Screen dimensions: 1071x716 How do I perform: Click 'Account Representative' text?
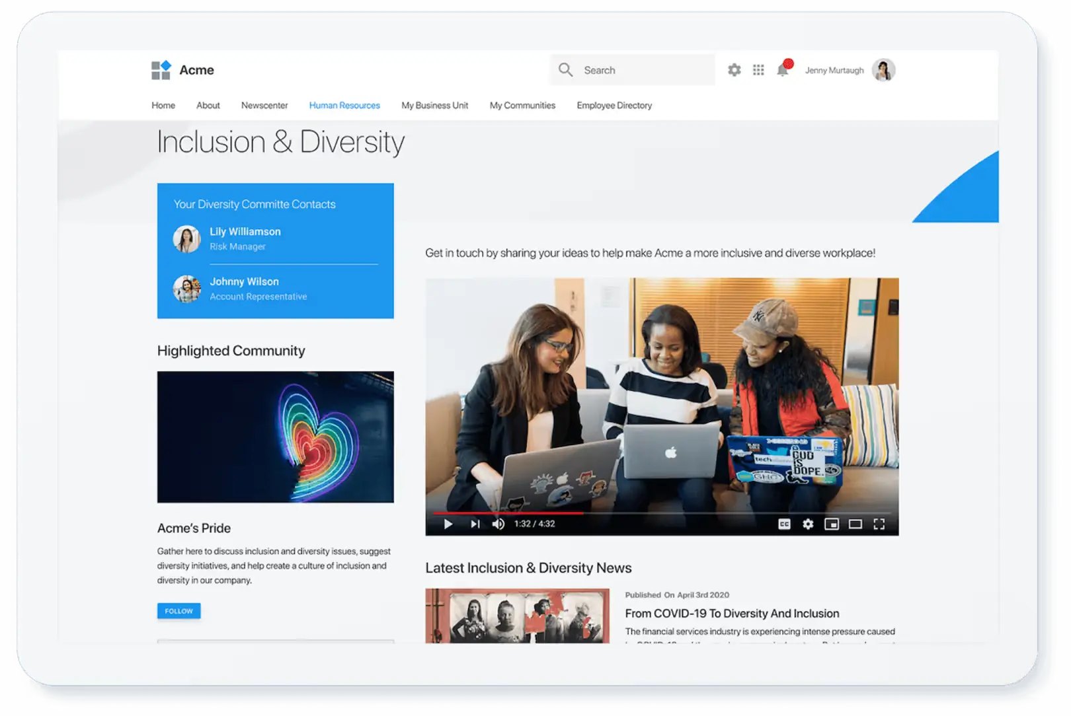tap(258, 297)
